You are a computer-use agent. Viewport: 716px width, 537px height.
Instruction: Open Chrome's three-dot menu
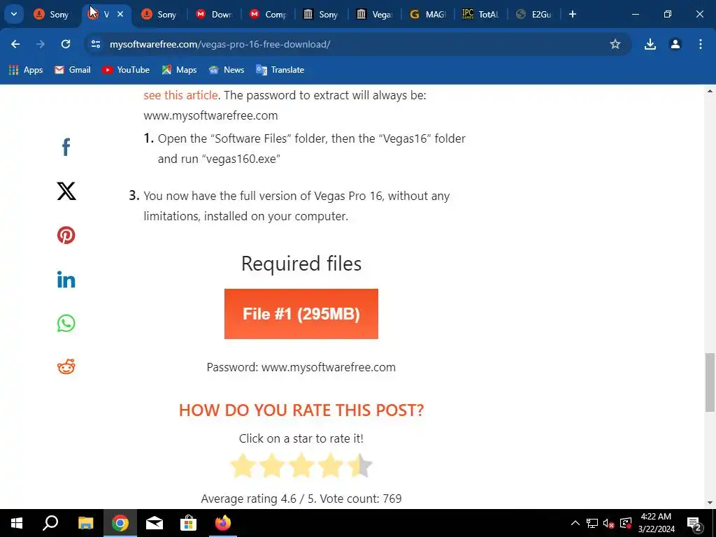coord(701,44)
